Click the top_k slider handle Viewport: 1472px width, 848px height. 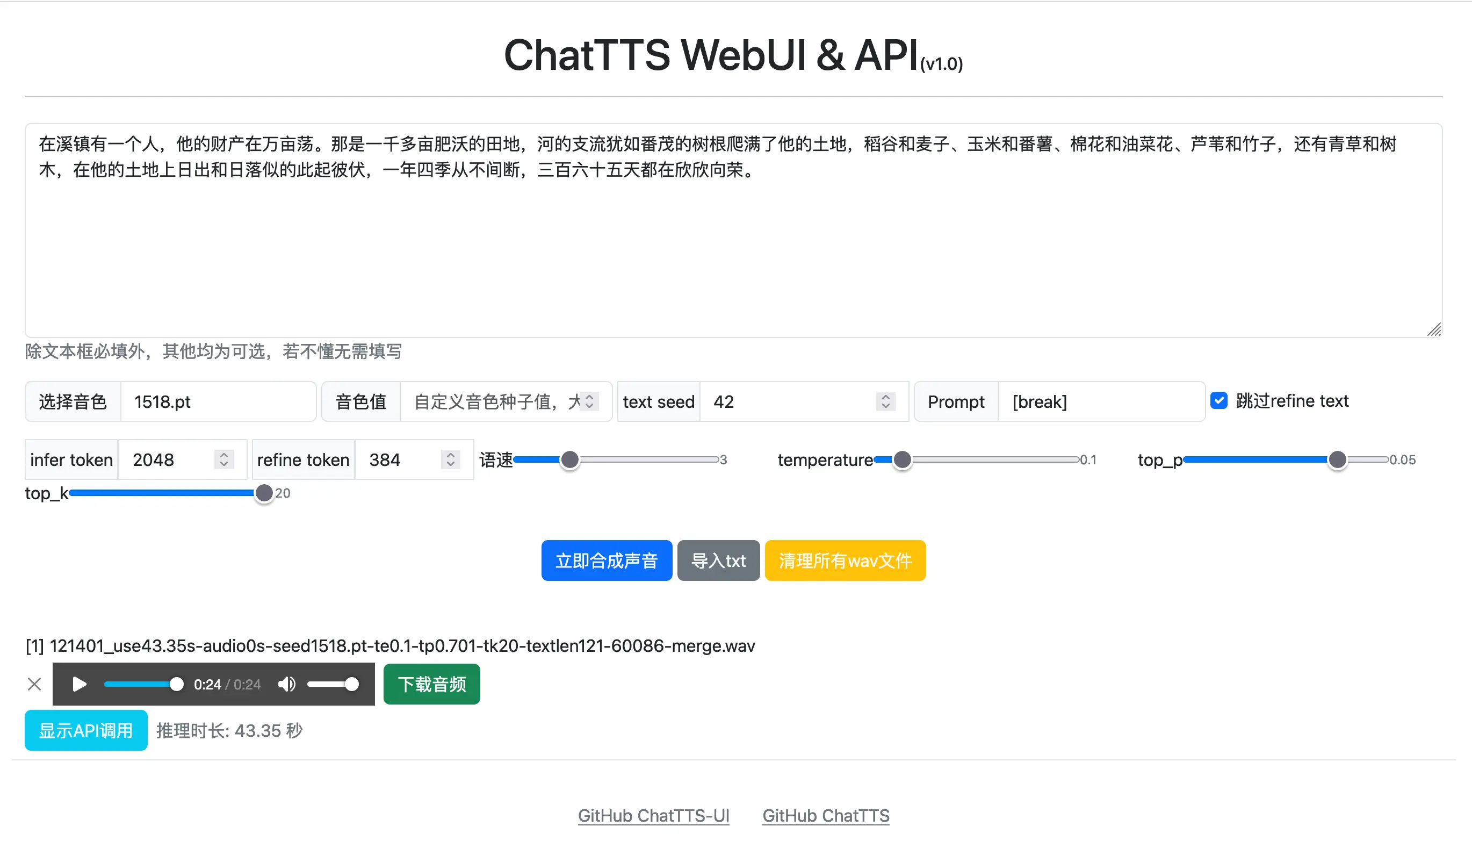pos(264,493)
